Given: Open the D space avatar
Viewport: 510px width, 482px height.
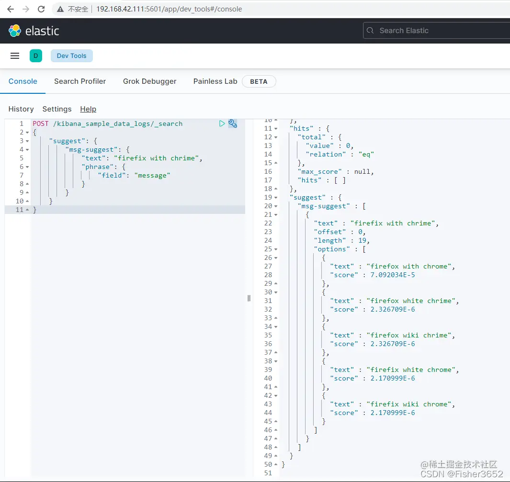Looking at the screenshot, I should (36, 56).
